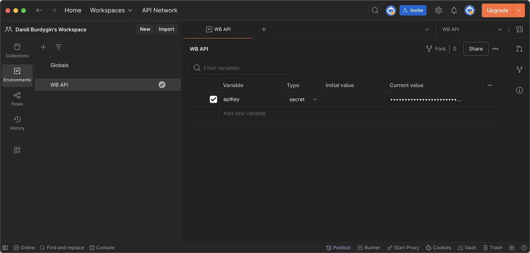Click the Share button

[476, 49]
